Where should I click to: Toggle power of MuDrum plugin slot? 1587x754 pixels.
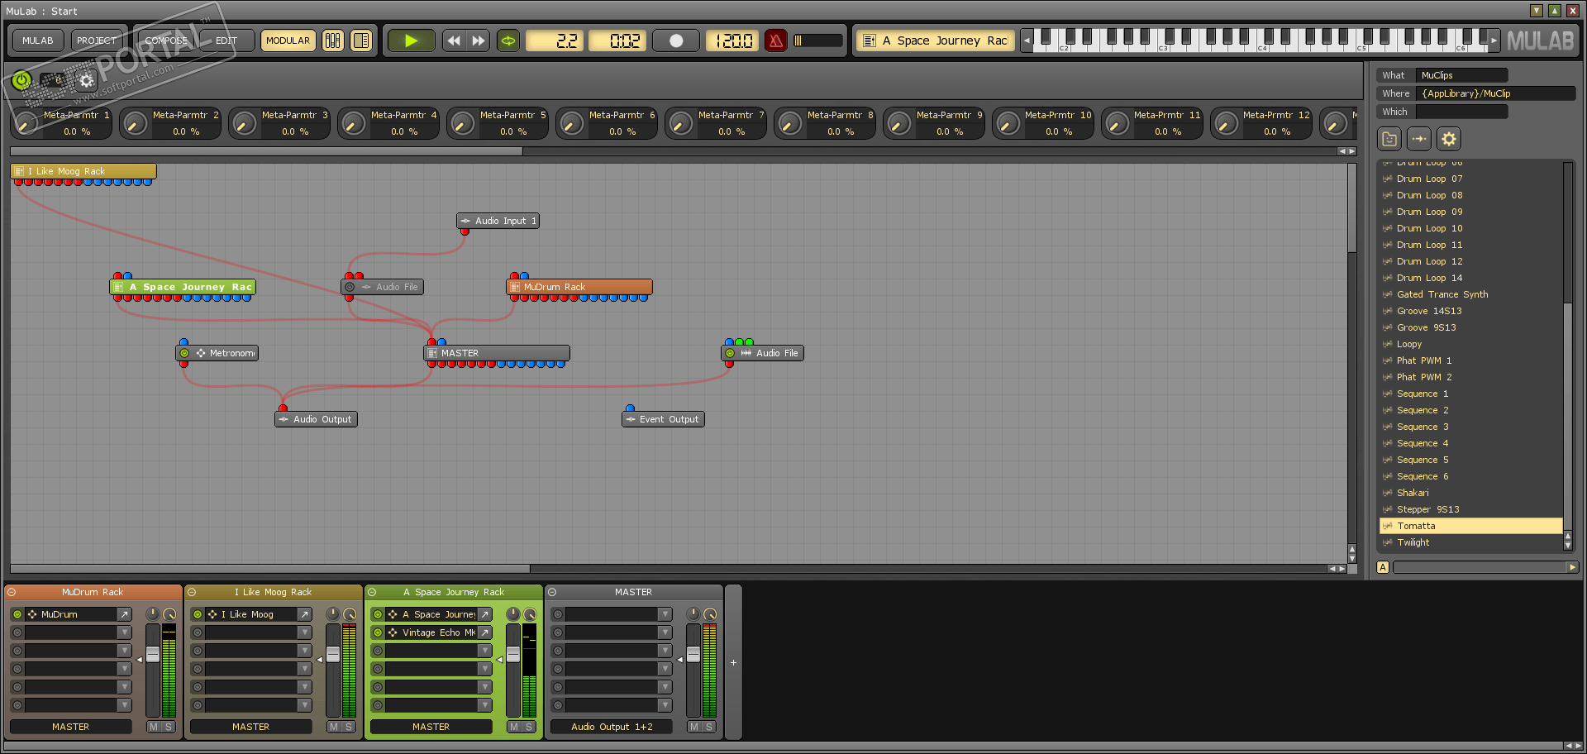point(17,614)
